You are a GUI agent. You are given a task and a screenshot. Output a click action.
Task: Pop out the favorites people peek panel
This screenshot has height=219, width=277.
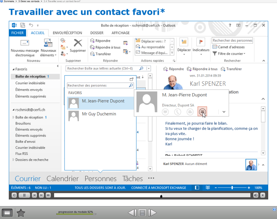pos(132,79)
